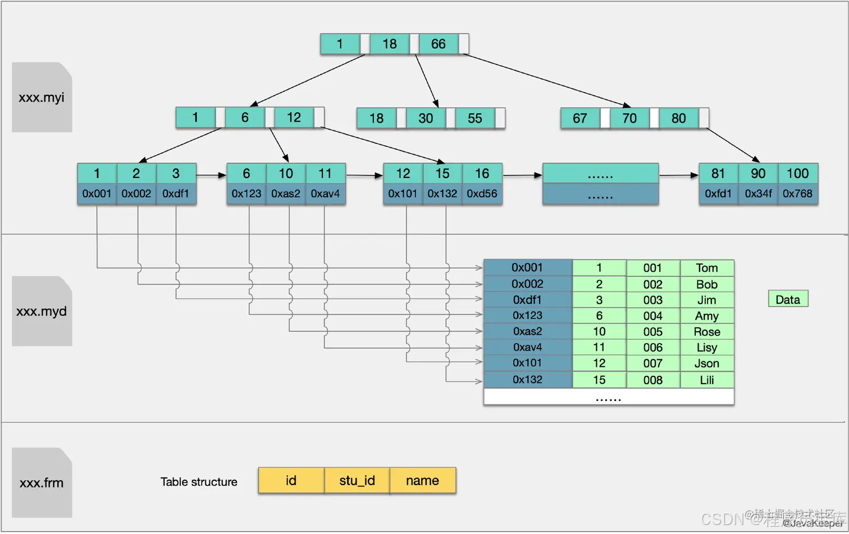Select the pointer cell 0x001
Image resolution: width=849 pixels, height=534 pixels.
[x=96, y=193]
